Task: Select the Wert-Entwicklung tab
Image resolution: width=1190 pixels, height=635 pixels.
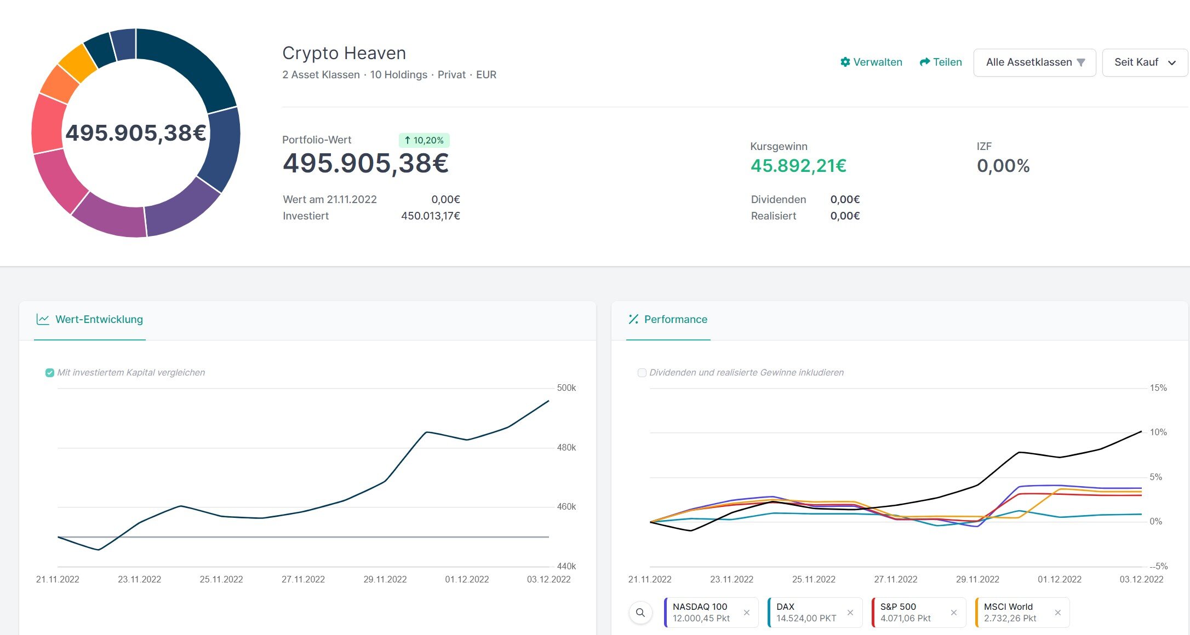Action: coord(99,319)
